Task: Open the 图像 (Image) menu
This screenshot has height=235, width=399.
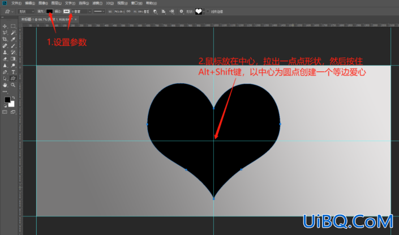Action: click(43, 3)
